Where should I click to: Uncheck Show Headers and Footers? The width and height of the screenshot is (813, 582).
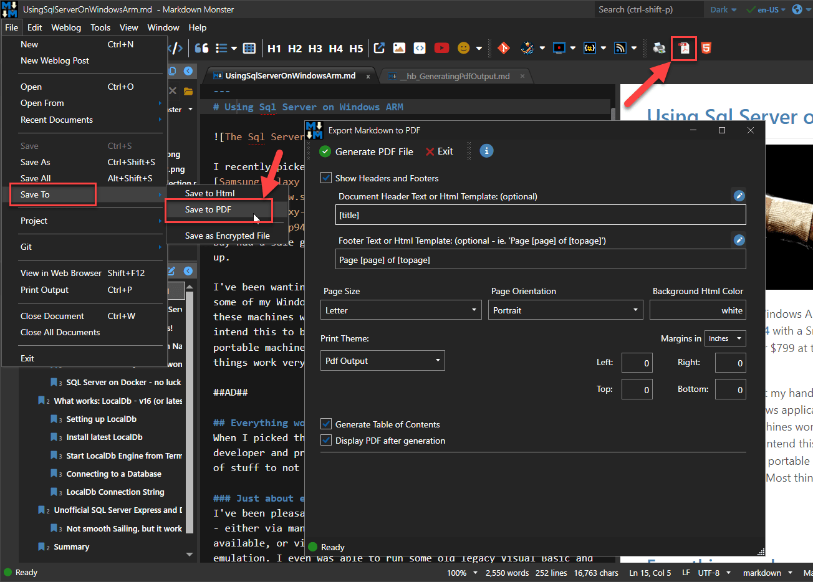click(326, 178)
